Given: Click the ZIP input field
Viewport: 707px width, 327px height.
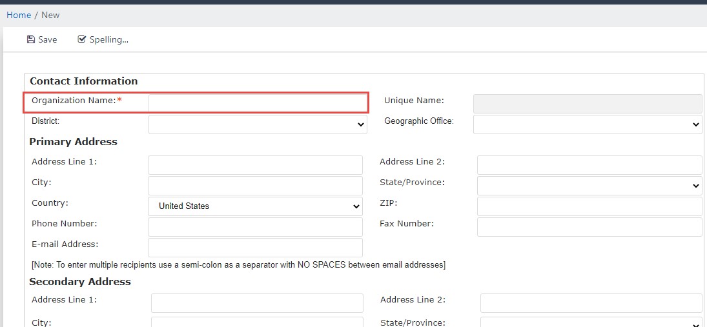Looking at the screenshot, I should pos(589,206).
